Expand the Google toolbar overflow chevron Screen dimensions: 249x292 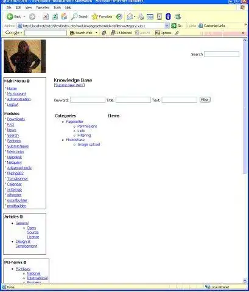click(x=243, y=33)
